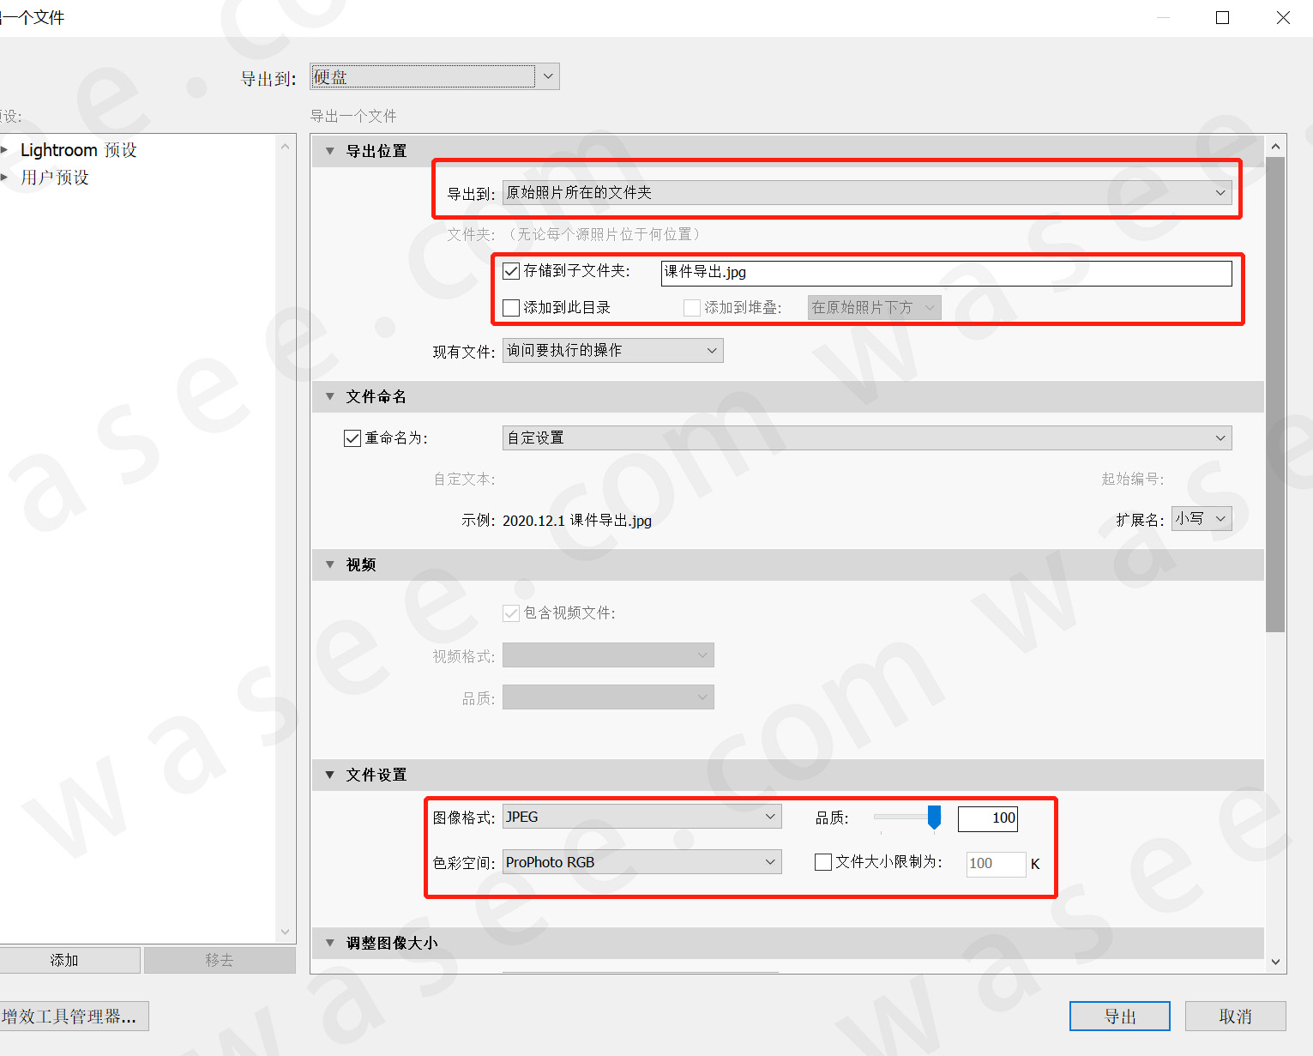Close the export dialog window

click(1283, 18)
